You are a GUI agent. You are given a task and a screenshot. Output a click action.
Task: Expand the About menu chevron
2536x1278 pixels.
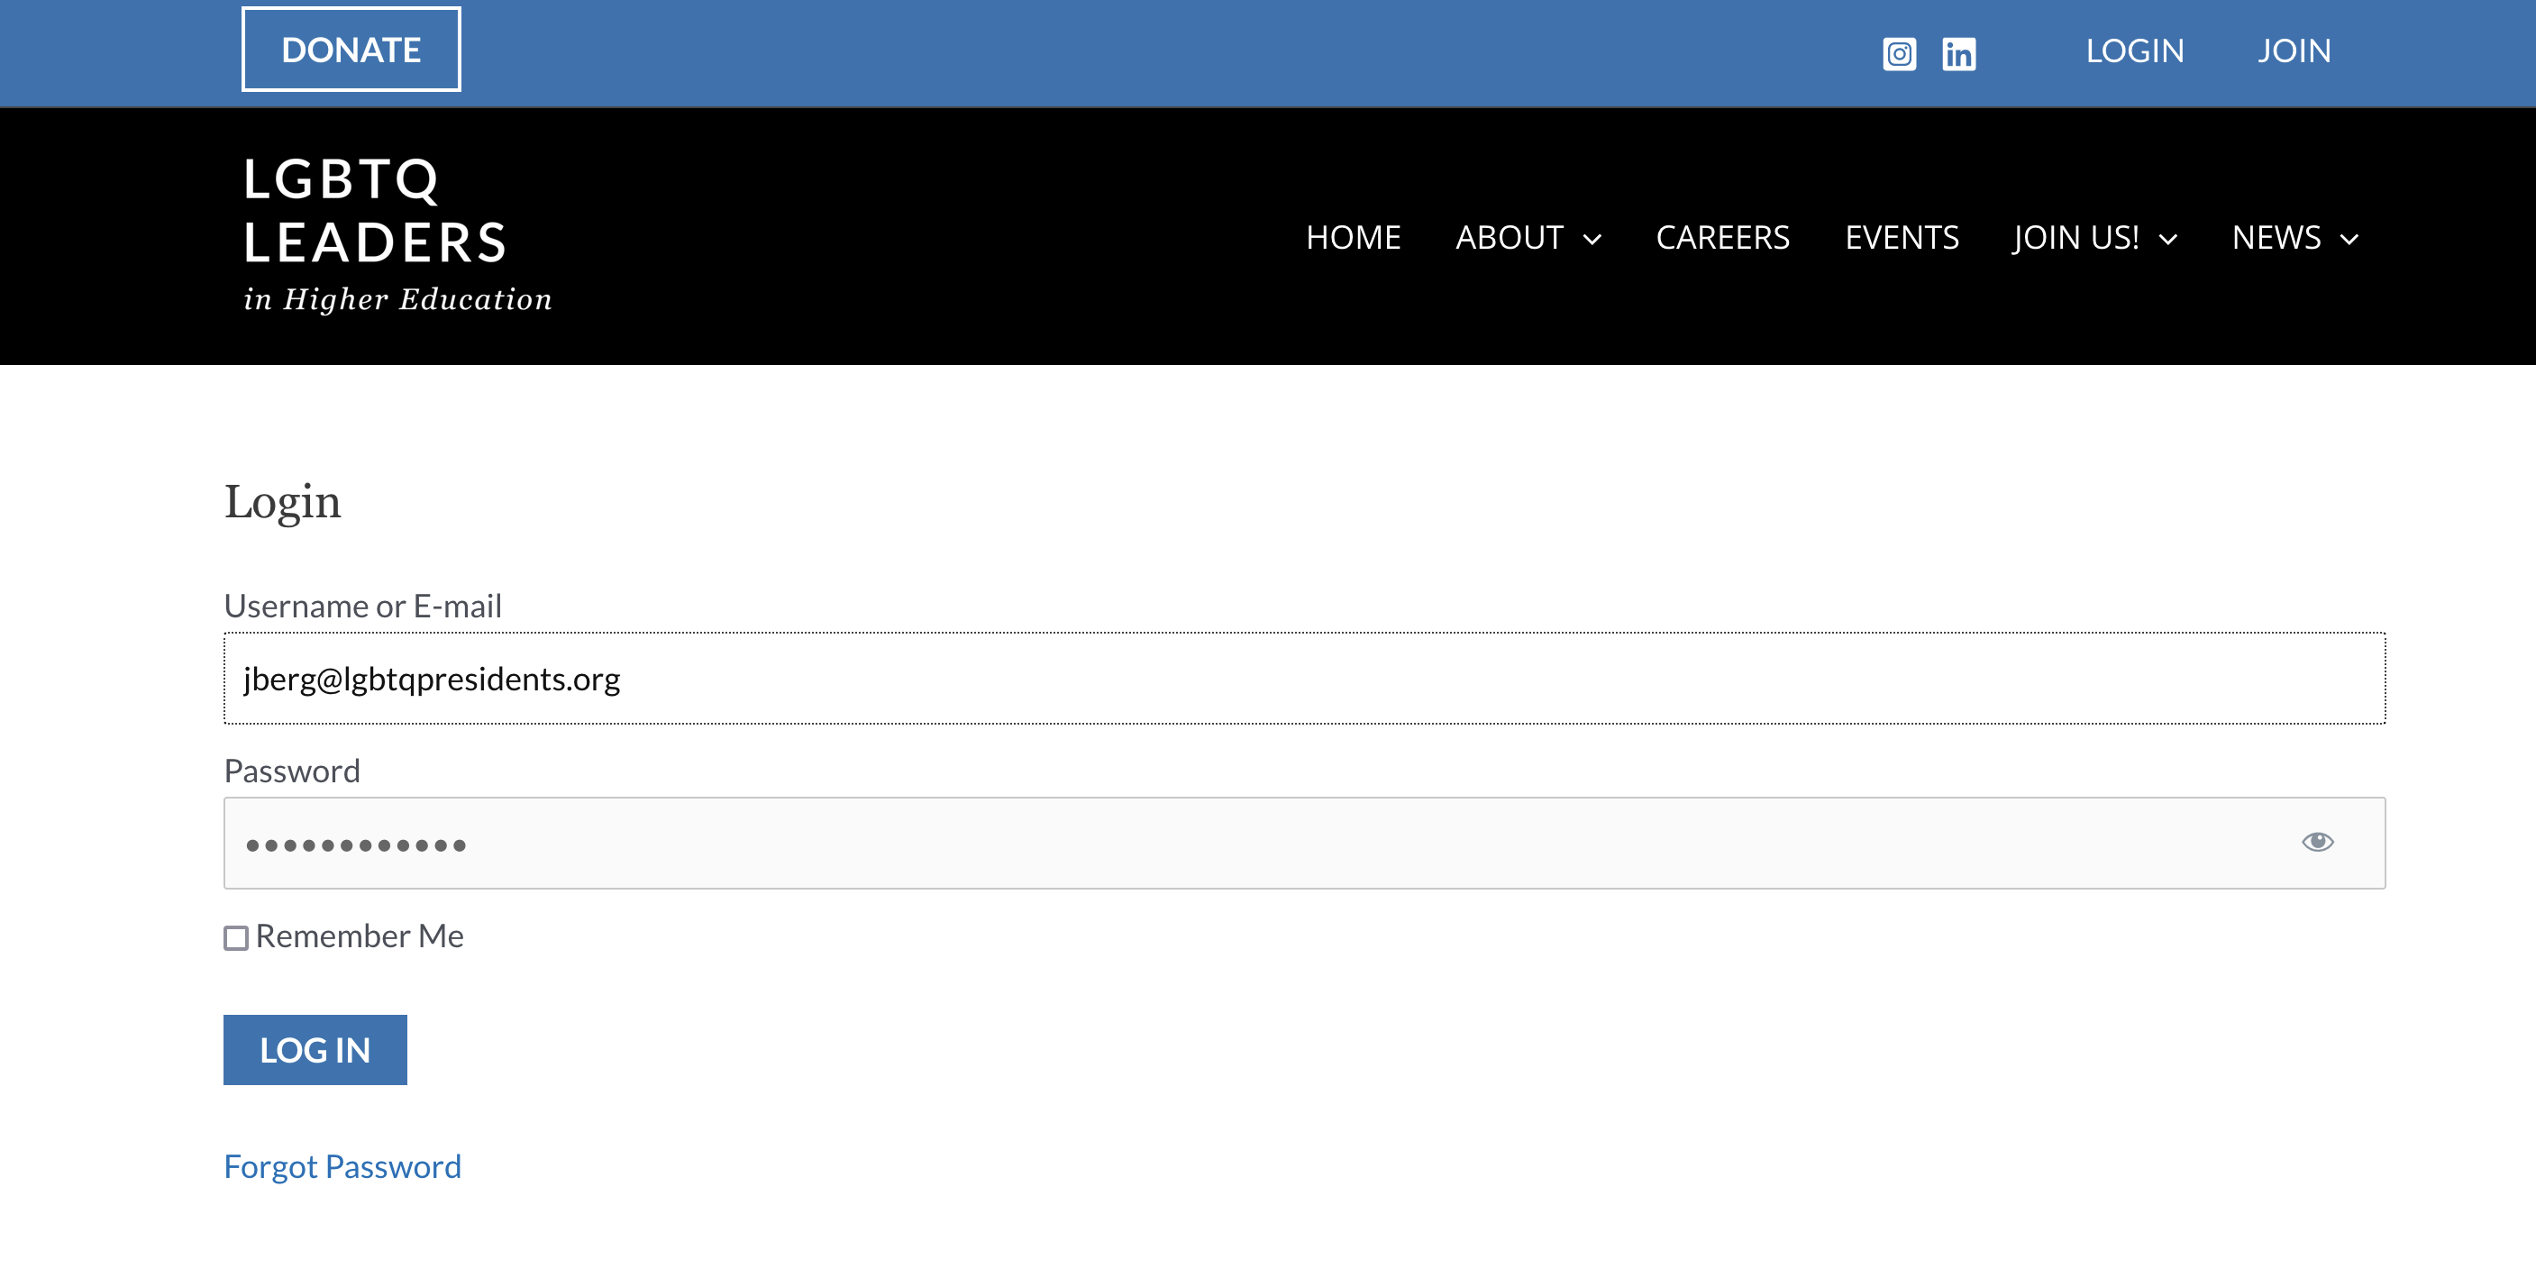click(x=1592, y=239)
